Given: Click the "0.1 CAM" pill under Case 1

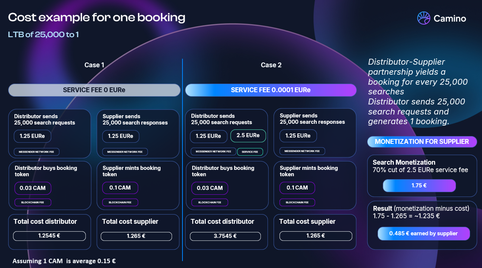Looking at the screenshot, I should [120, 188].
